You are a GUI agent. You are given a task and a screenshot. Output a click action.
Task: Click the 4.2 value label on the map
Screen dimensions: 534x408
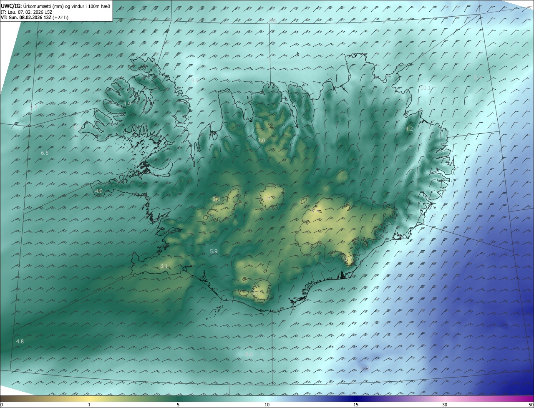click(409, 129)
